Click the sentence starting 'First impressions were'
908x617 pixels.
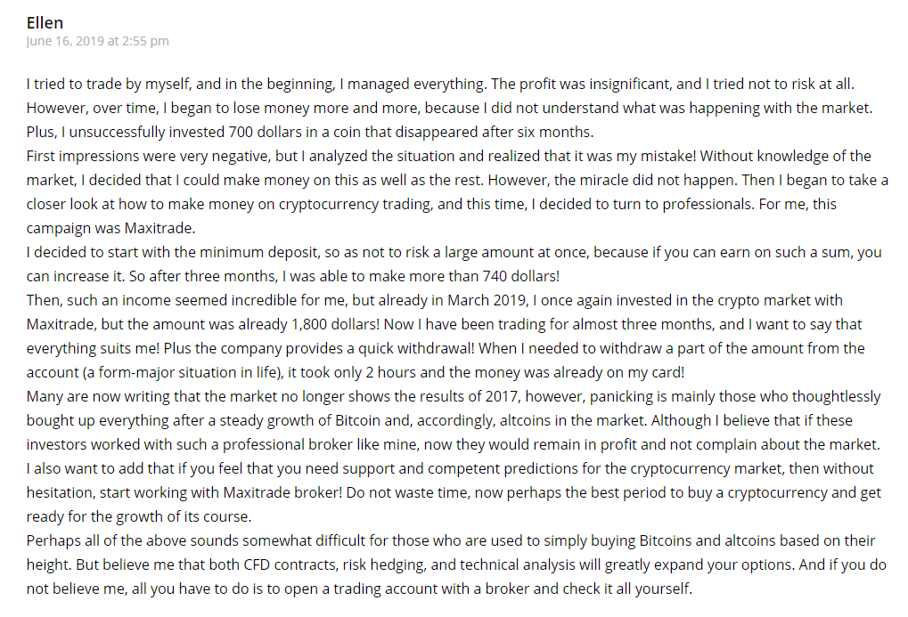363,157
